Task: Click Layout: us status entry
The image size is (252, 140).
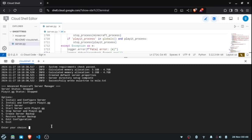Action: [231, 55]
